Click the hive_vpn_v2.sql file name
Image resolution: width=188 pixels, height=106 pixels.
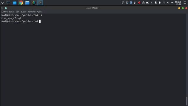(x=11, y=18)
